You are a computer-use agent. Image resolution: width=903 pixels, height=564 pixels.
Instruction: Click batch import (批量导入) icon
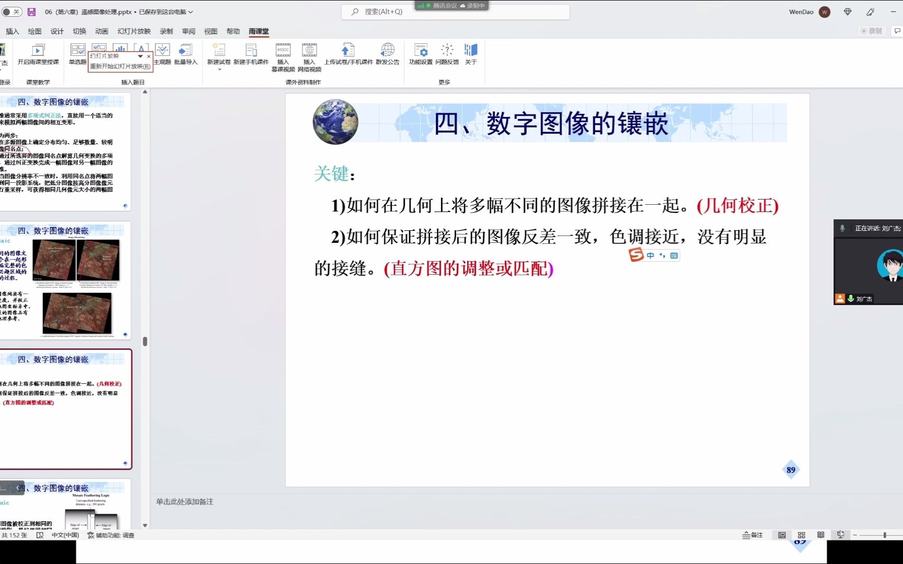point(186,50)
